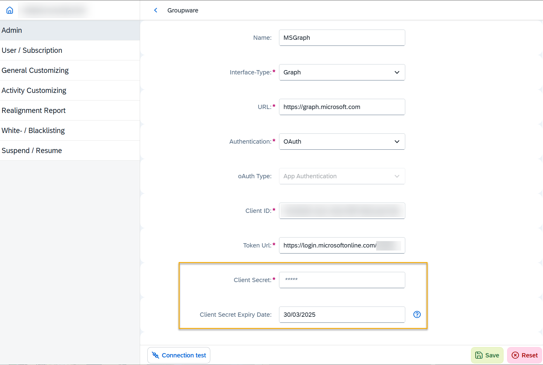Image resolution: width=543 pixels, height=365 pixels.
Task: Save the Groupware configuration
Action: click(487, 355)
